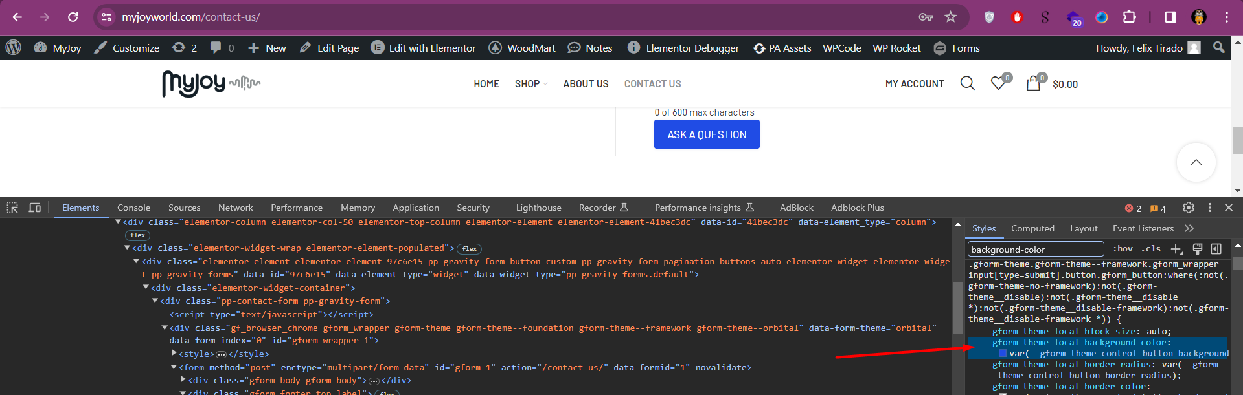
Task: Open the purple extension with 20 badge
Action: pyautogui.click(x=1074, y=17)
